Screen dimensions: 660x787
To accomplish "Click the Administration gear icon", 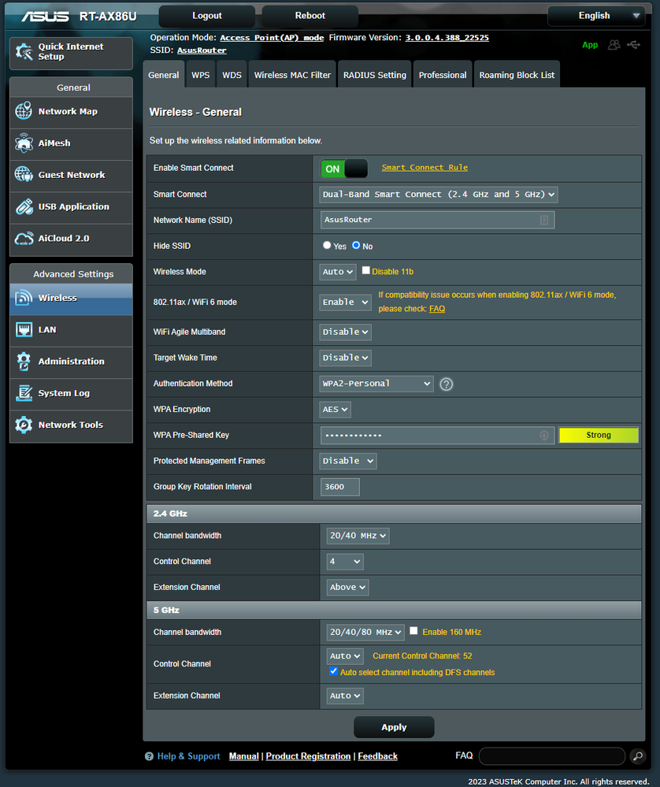I will click(24, 362).
